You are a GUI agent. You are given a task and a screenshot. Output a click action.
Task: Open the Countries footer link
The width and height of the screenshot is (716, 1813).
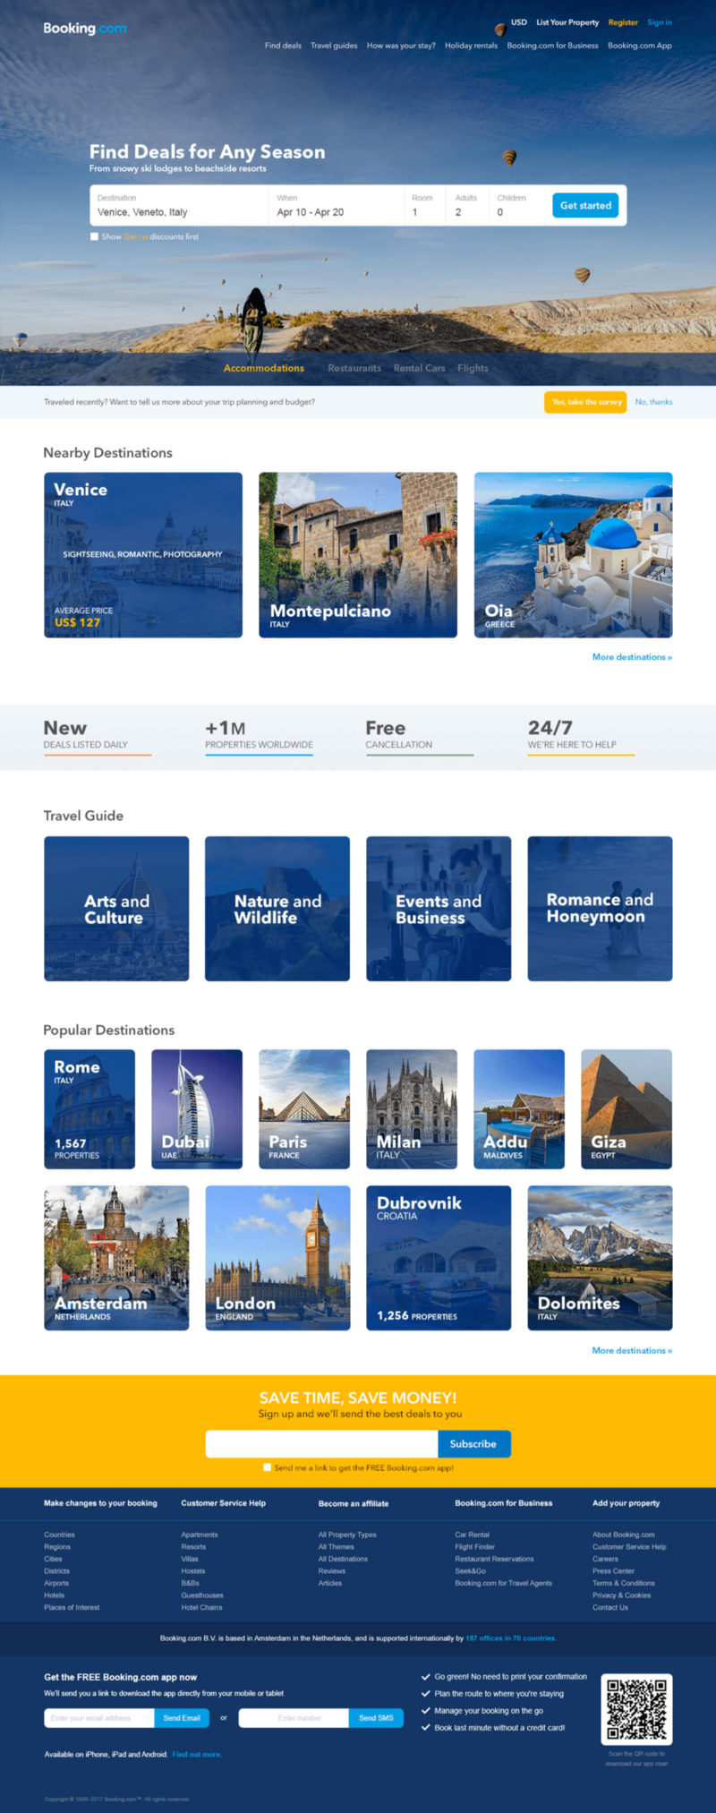[x=59, y=1535]
